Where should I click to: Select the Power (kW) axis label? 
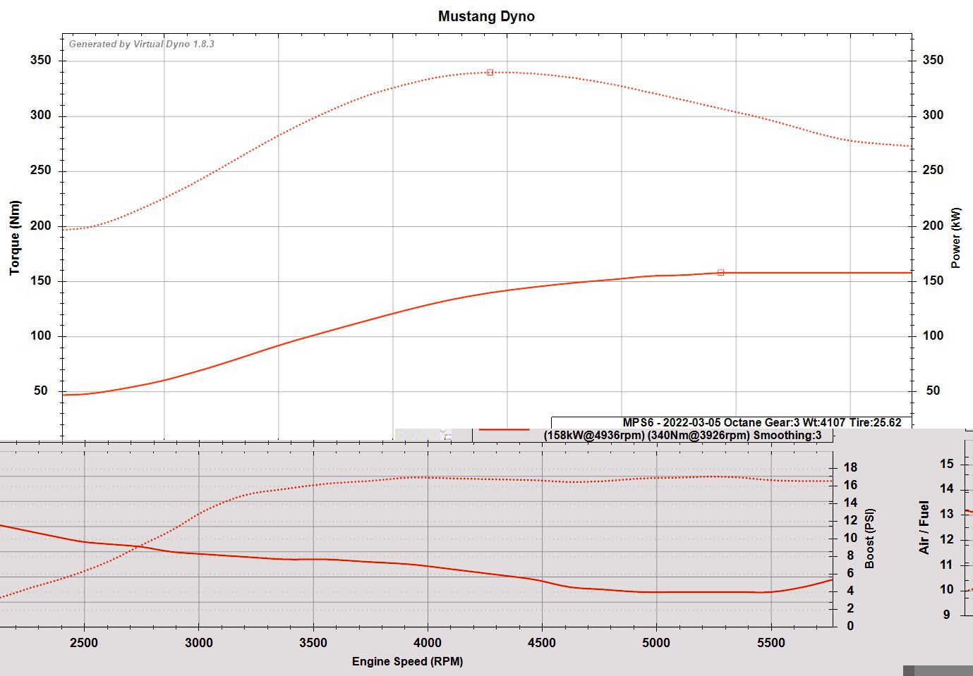tap(956, 238)
